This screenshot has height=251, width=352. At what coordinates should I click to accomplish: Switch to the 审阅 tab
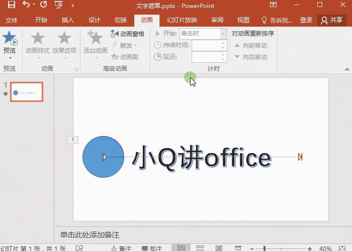[217, 20]
